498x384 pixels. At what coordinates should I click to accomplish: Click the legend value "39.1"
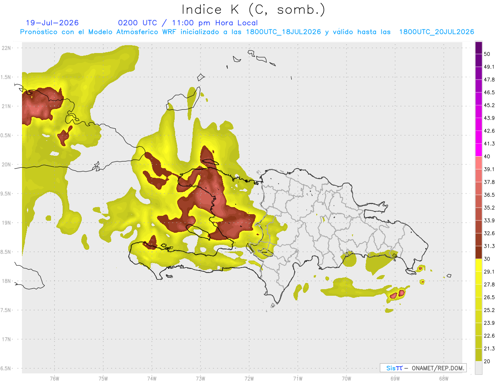(489, 169)
